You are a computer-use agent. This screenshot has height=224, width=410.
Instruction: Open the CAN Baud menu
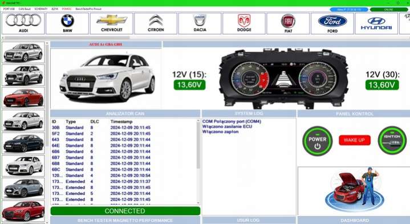click(25, 9)
